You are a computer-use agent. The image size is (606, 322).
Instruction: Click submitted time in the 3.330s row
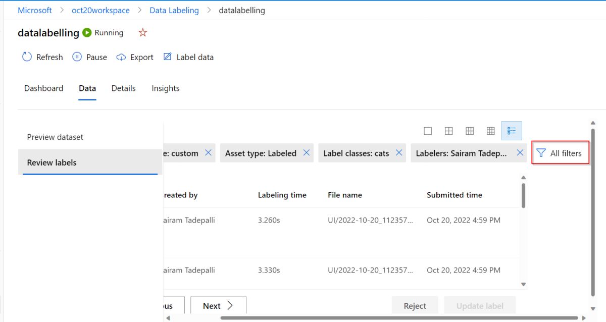point(464,270)
